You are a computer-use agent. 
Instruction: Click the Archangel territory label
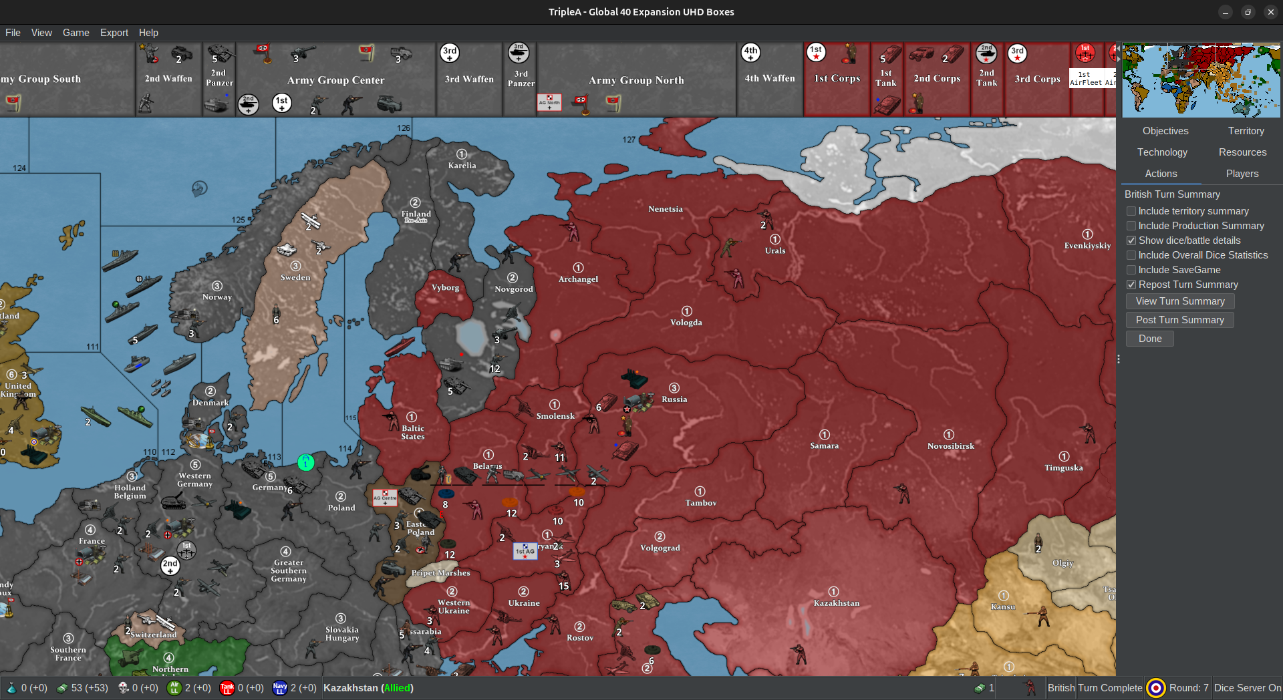578,279
